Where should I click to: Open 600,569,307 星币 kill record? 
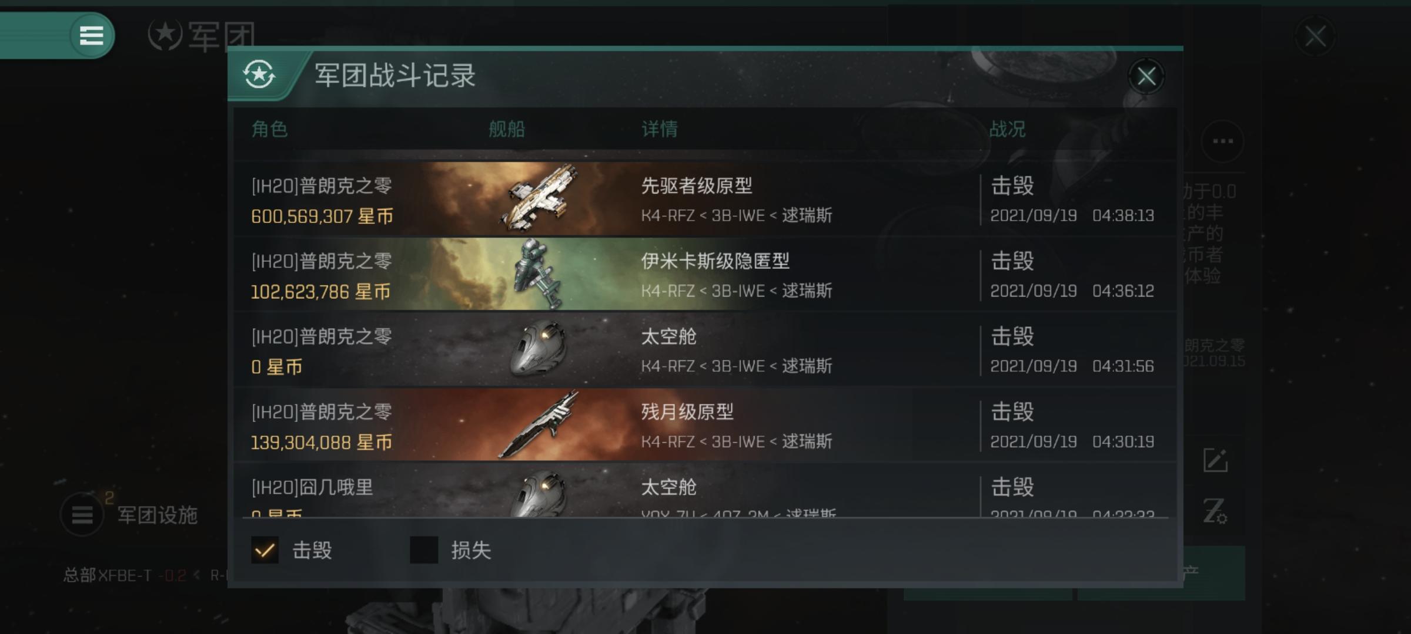click(x=705, y=198)
